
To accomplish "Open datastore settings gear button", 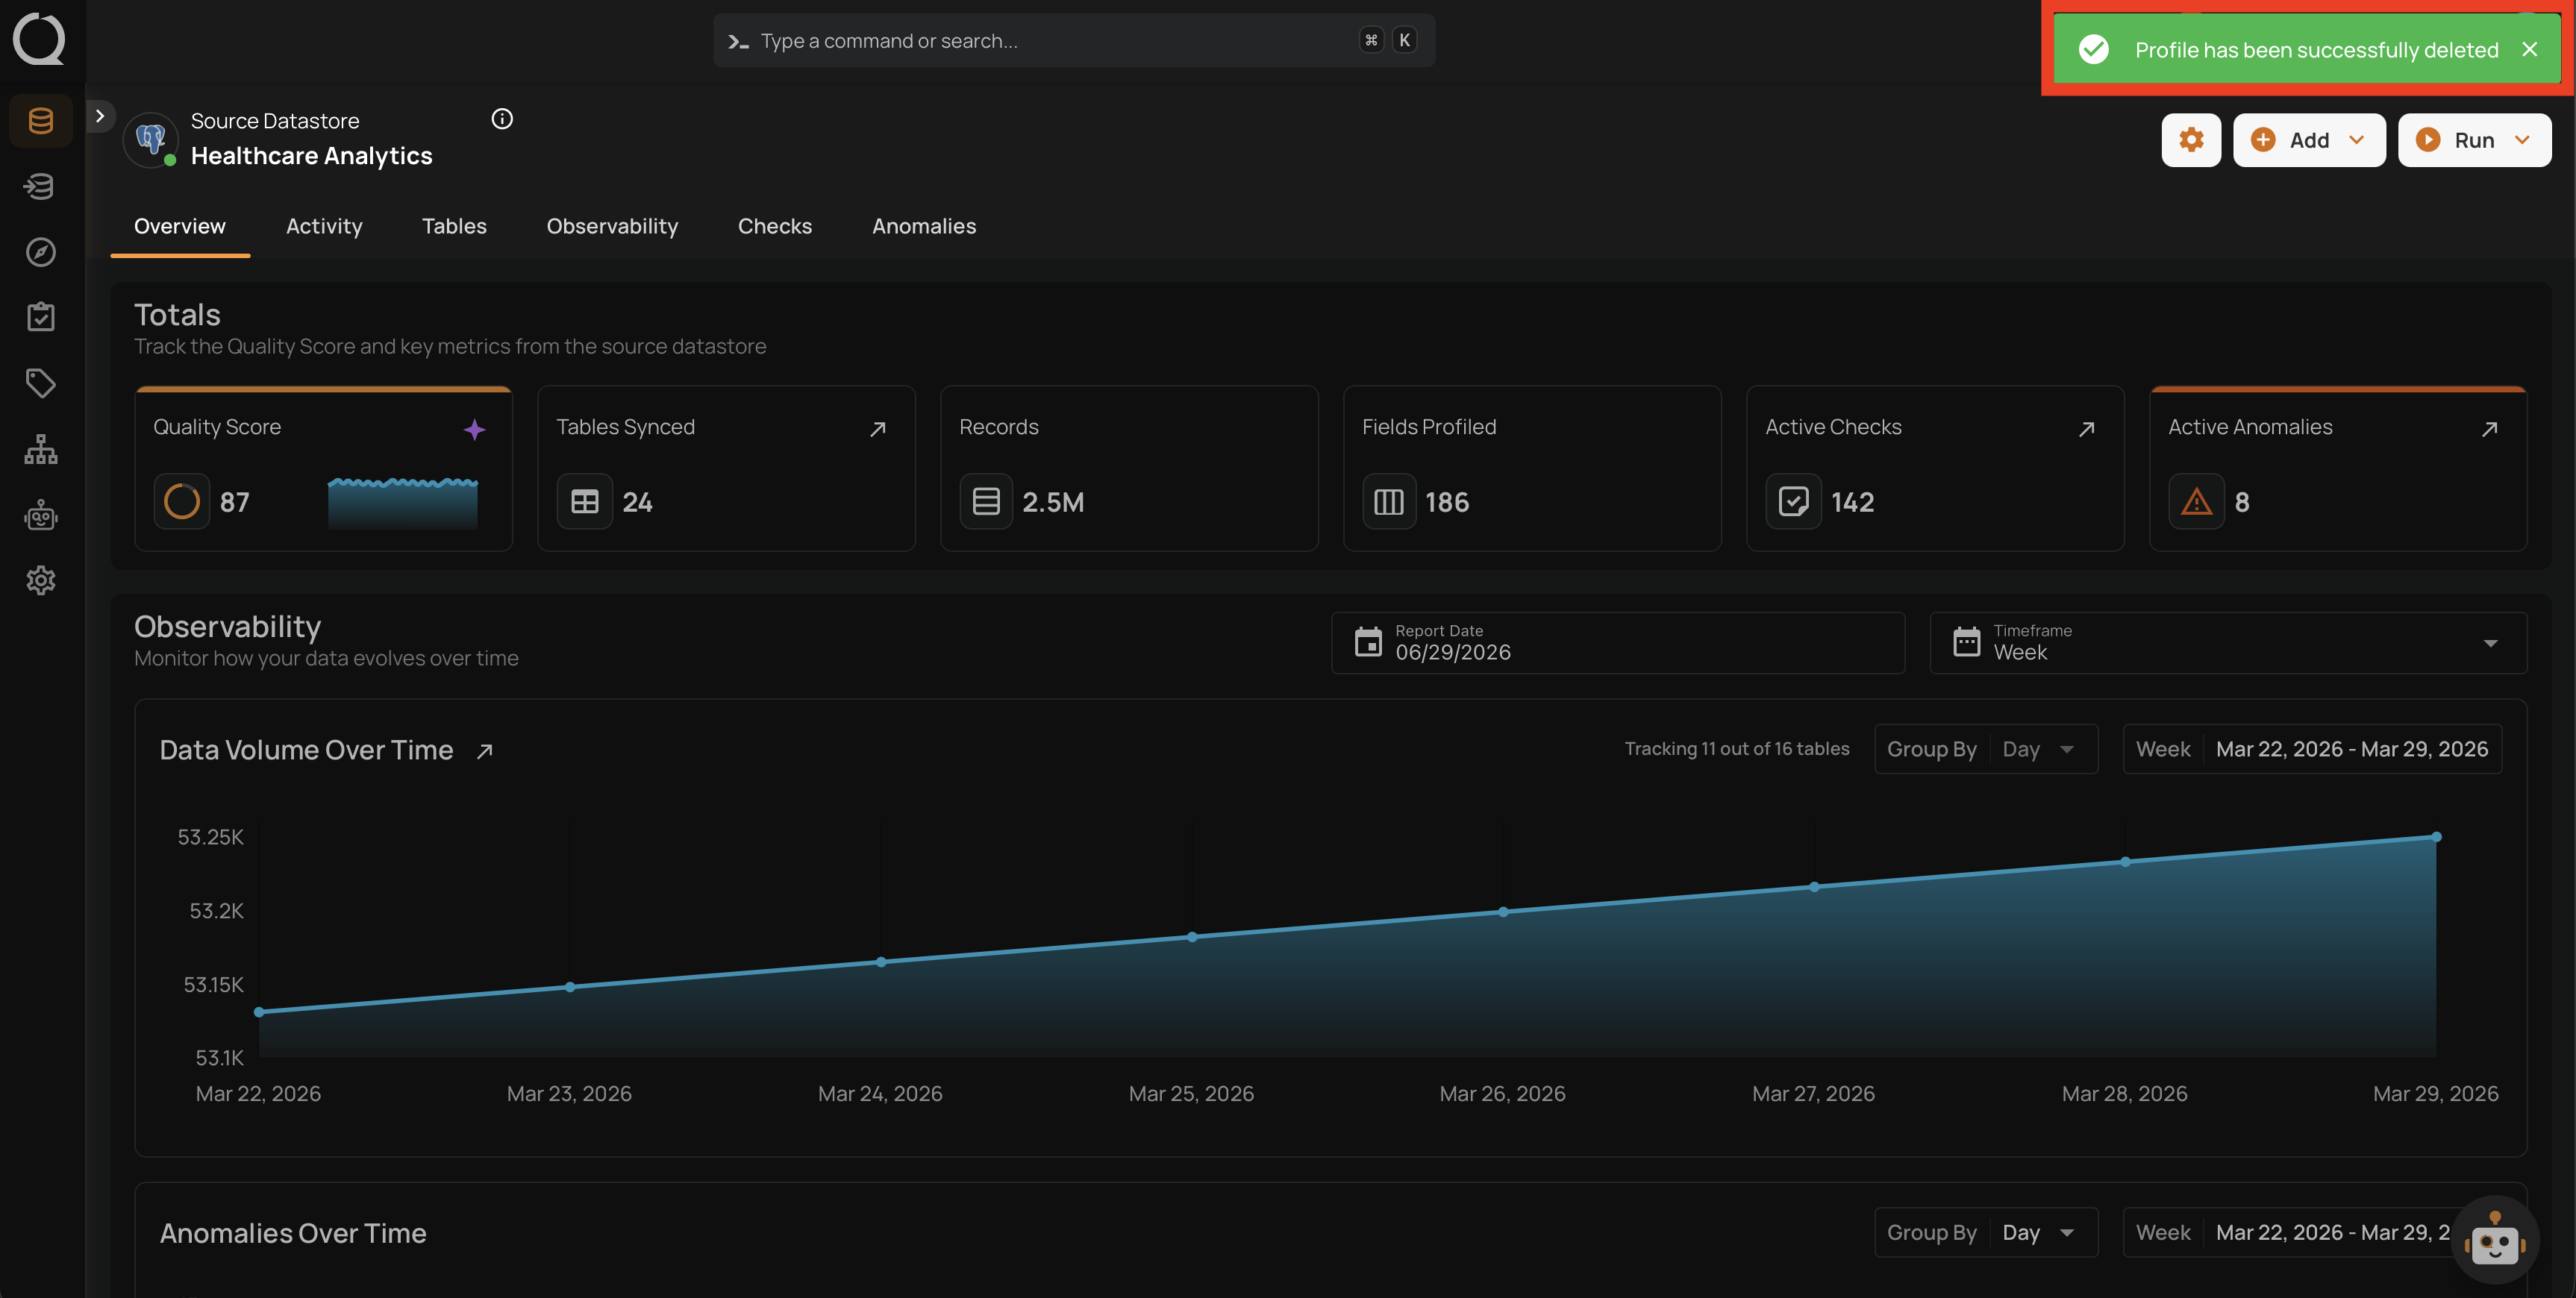I will [x=2191, y=140].
